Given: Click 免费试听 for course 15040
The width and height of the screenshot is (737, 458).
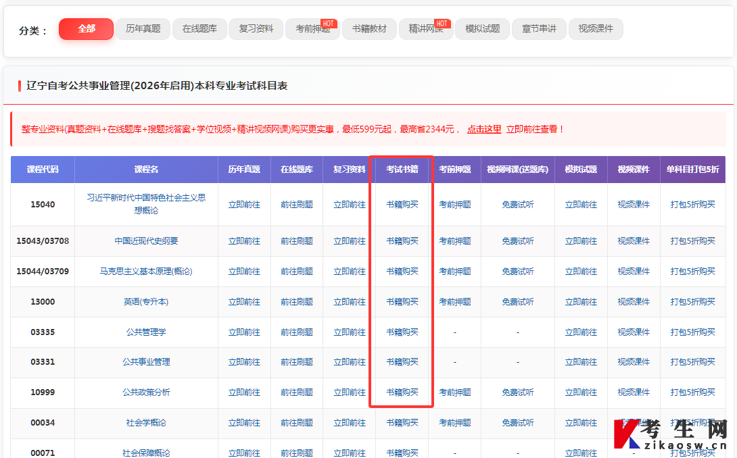Looking at the screenshot, I should pyautogui.click(x=518, y=204).
